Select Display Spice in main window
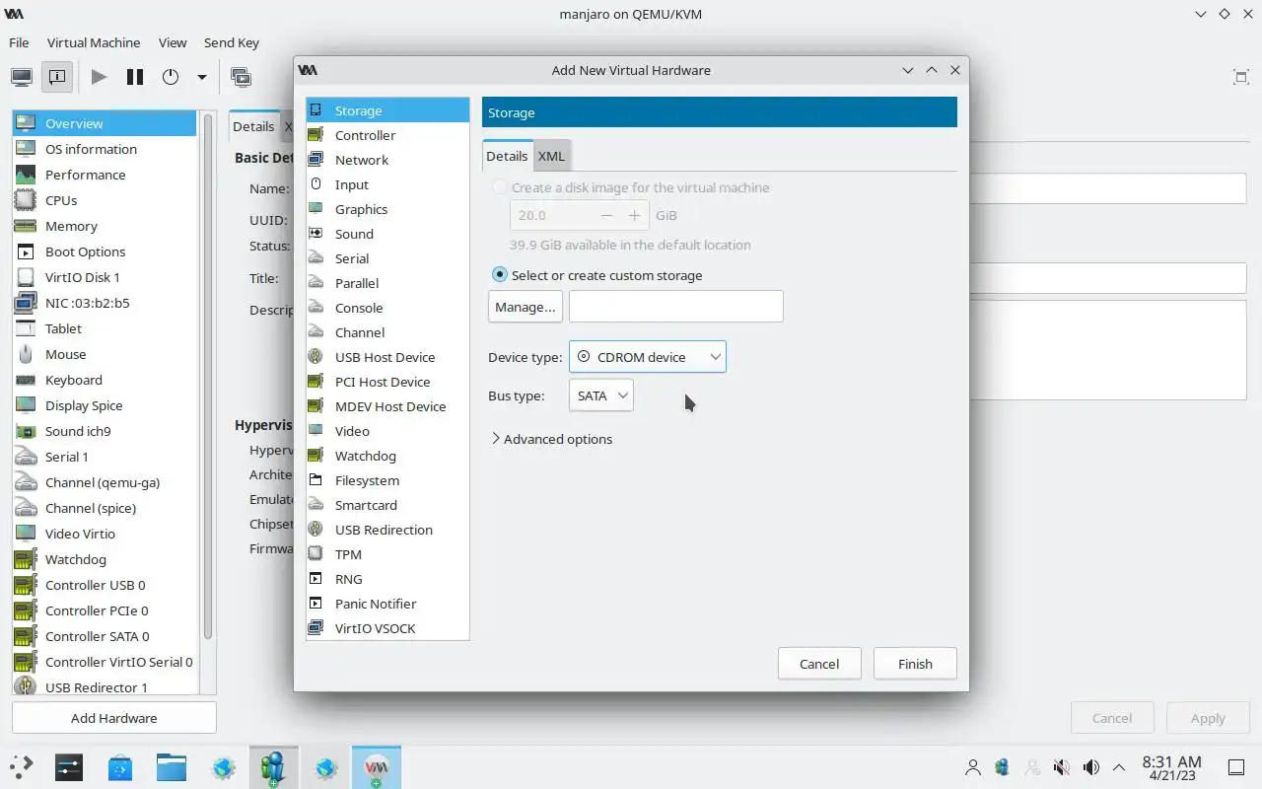This screenshot has width=1262, height=789. pos(105,405)
